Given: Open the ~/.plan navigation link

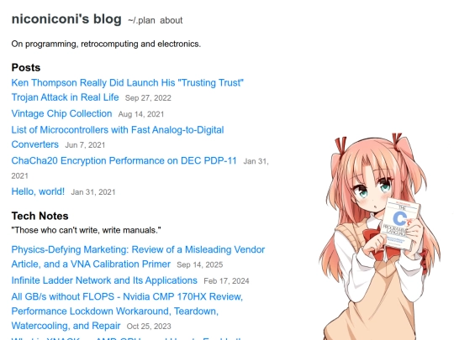Looking at the screenshot, I should pos(141,20).
